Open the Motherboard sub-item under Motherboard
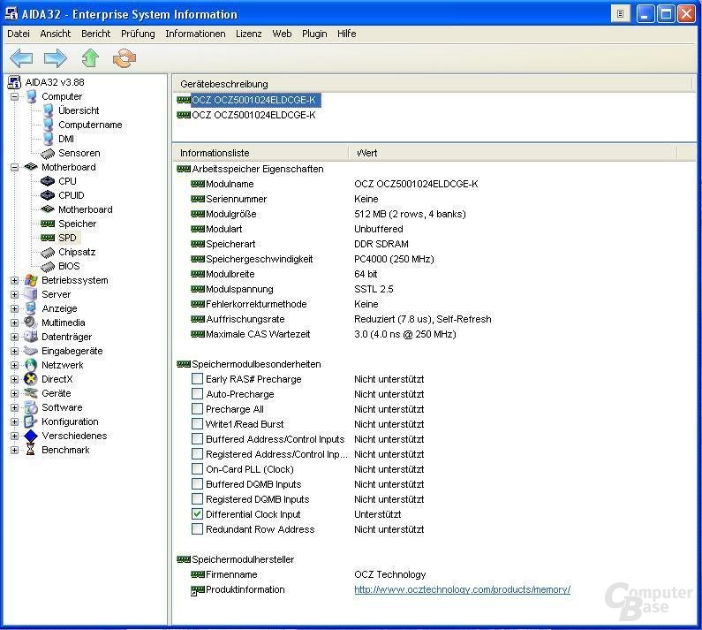 pyautogui.click(x=85, y=209)
